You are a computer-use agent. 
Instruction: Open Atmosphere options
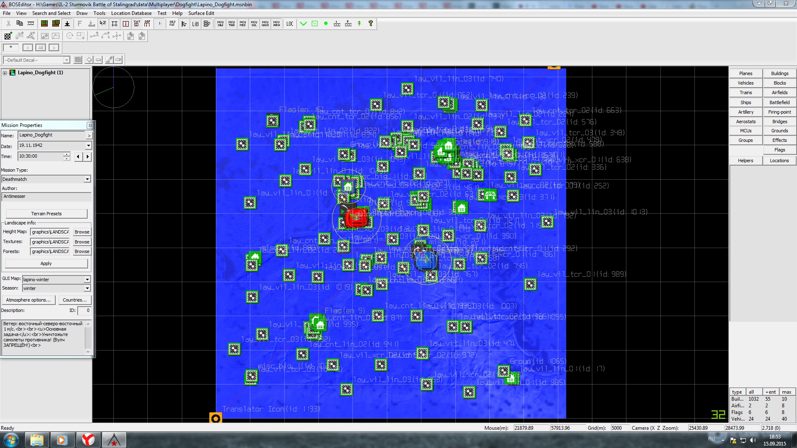[28, 300]
